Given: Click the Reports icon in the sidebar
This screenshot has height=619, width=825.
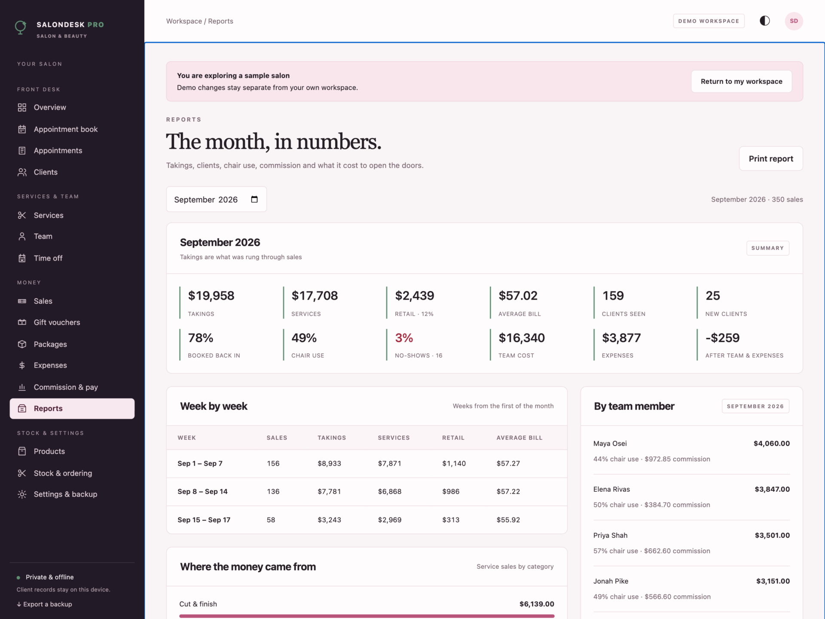Looking at the screenshot, I should tap(22, 408).
